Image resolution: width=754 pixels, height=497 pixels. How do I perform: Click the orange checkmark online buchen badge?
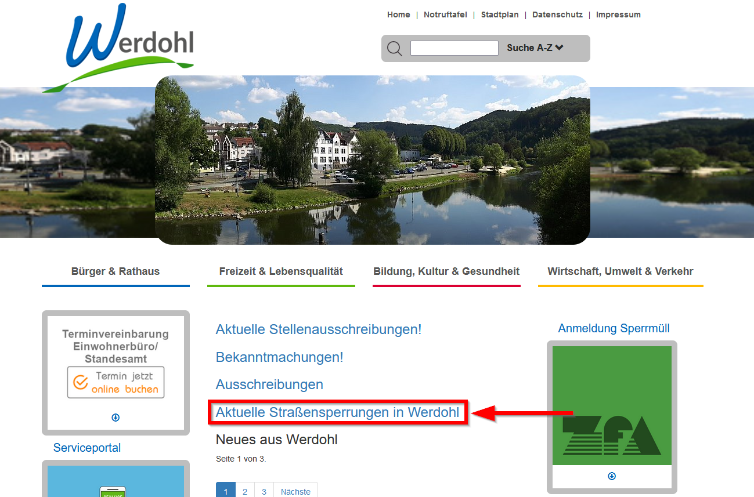(x=116, y=382)
